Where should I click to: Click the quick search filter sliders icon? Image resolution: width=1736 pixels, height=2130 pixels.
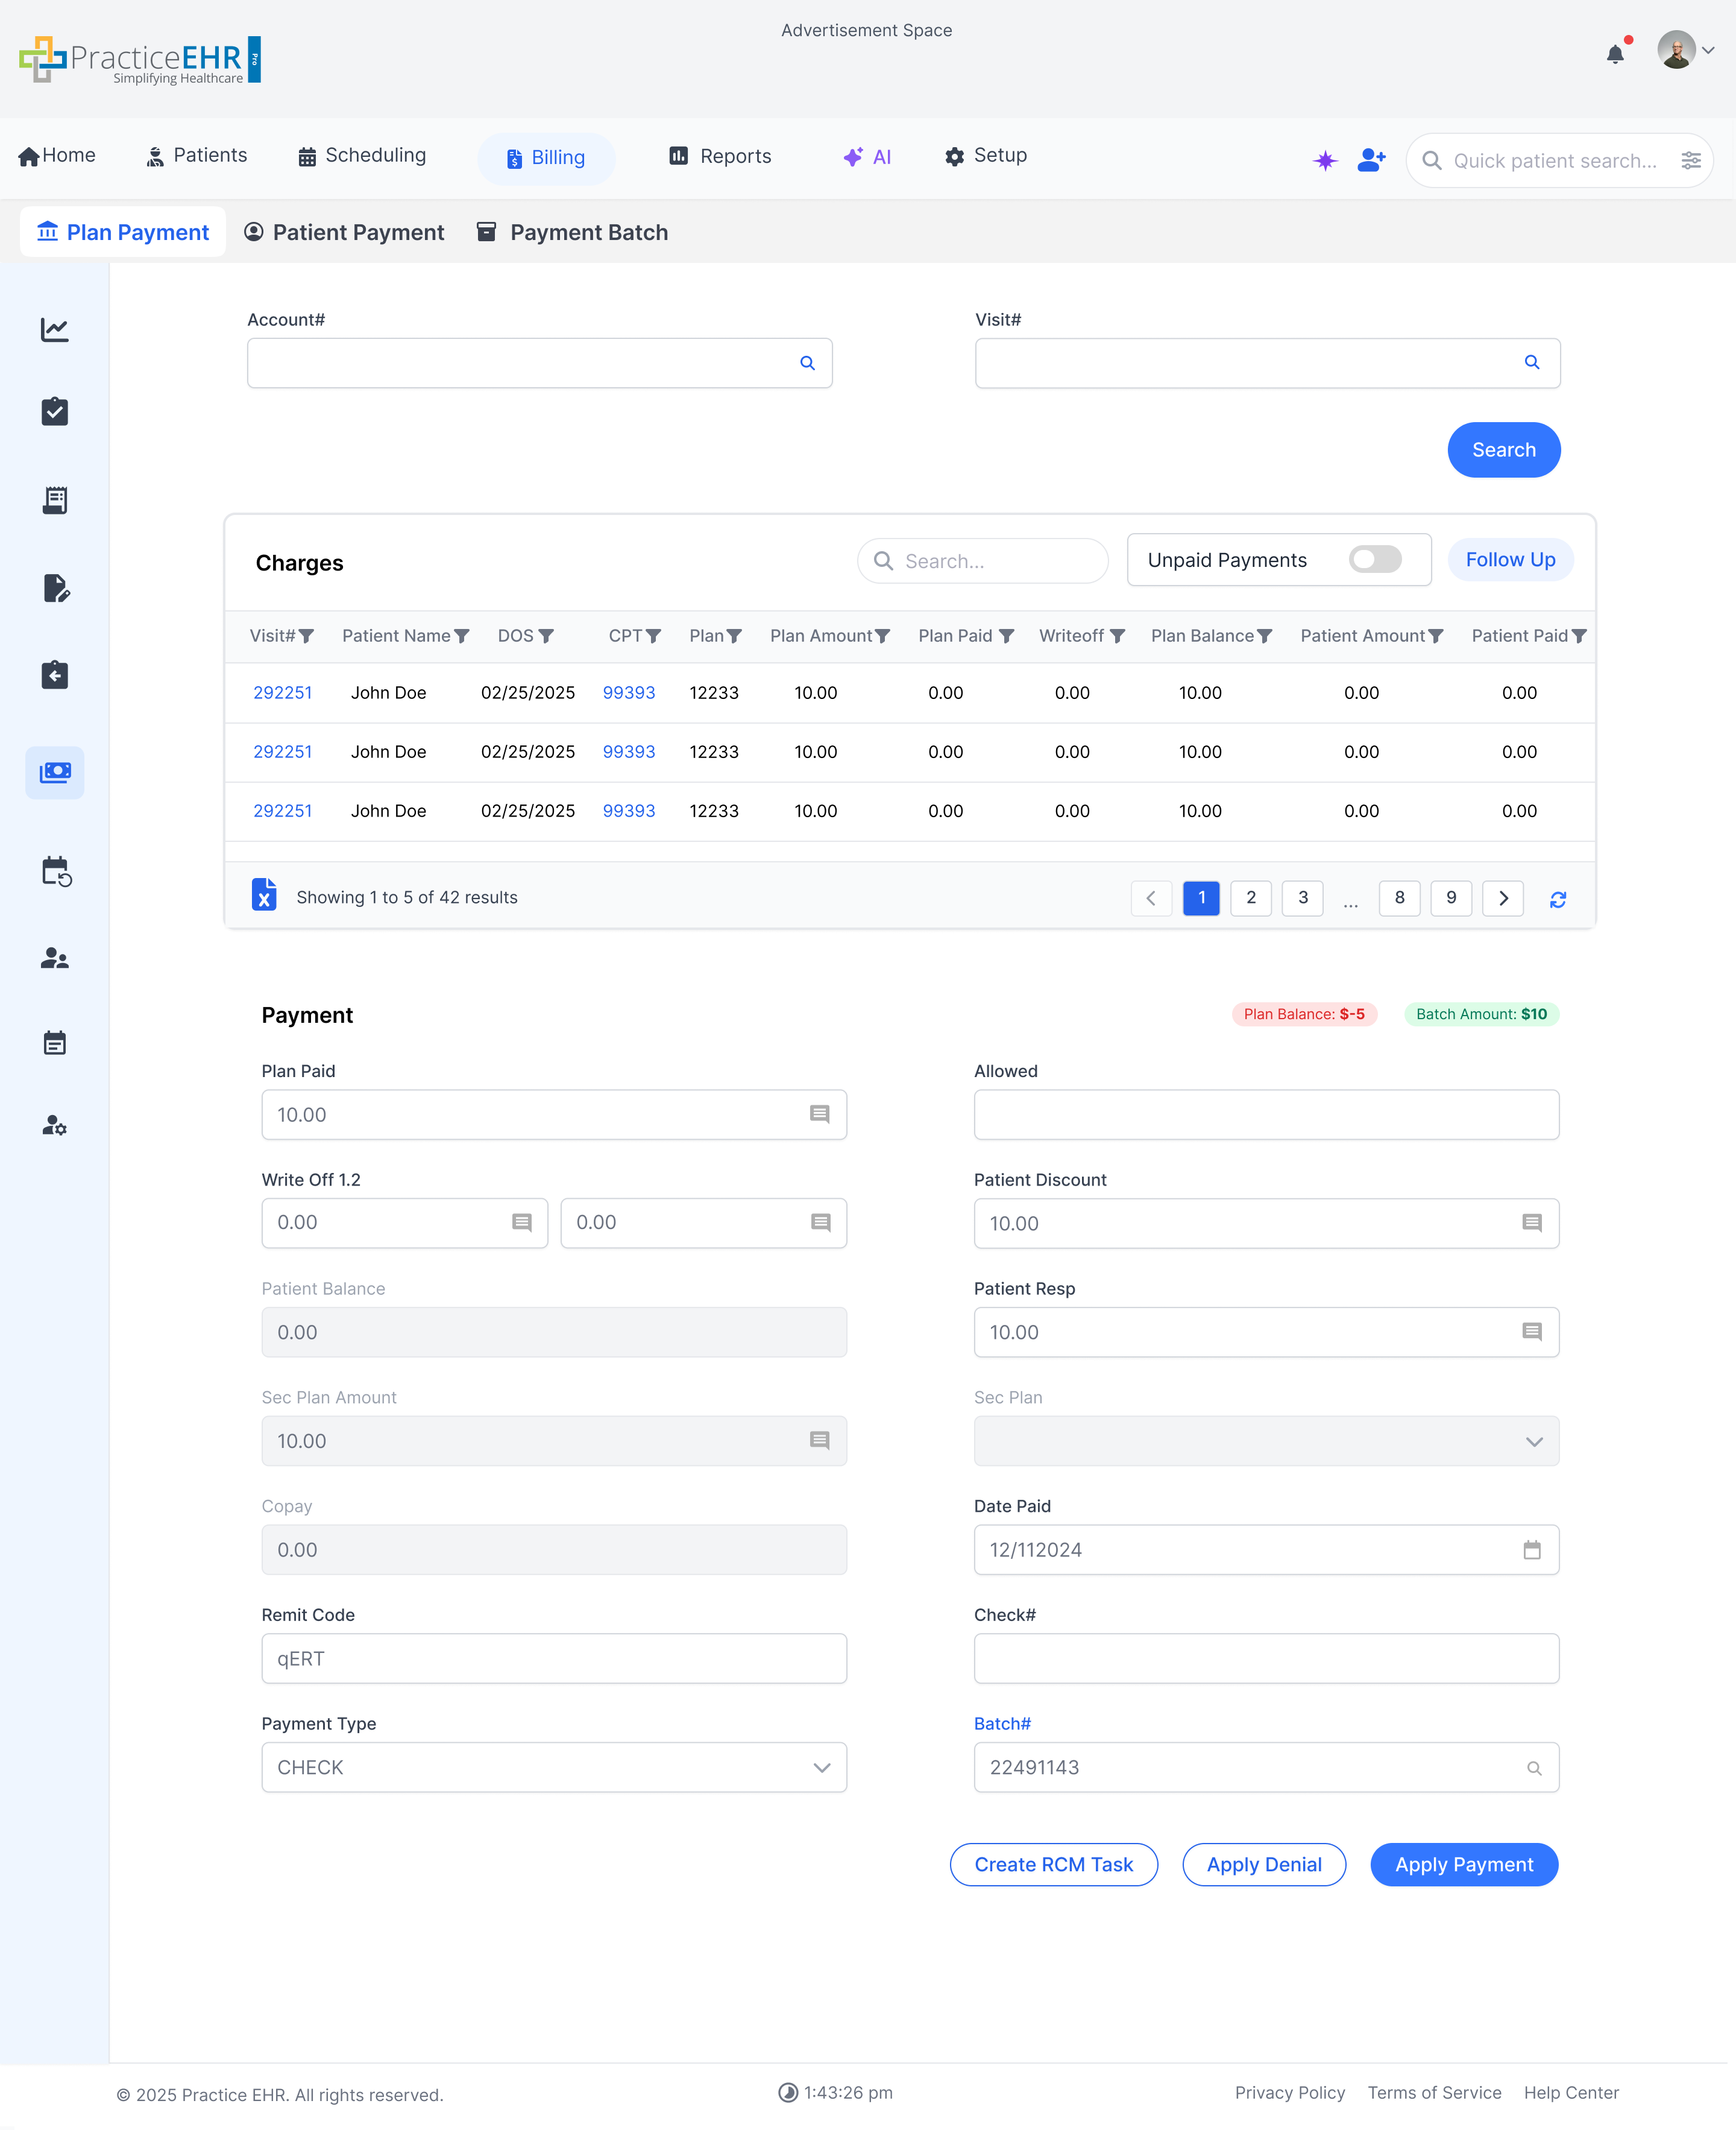pos(1690,160)
